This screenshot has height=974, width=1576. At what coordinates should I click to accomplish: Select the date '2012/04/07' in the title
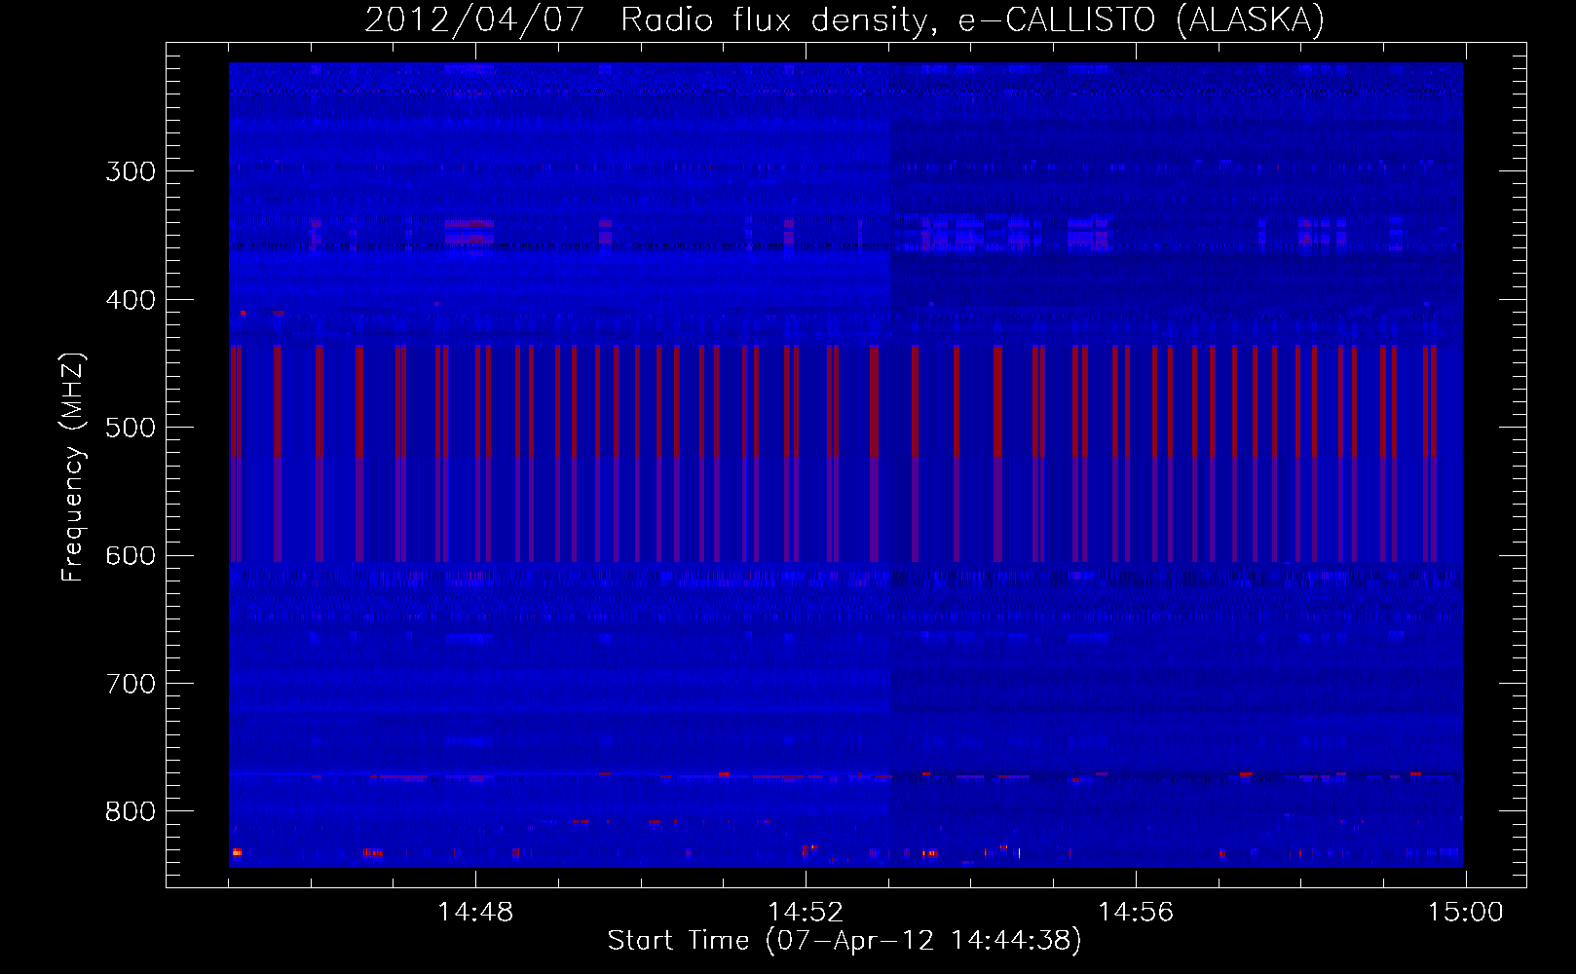(x=474, y=19)
